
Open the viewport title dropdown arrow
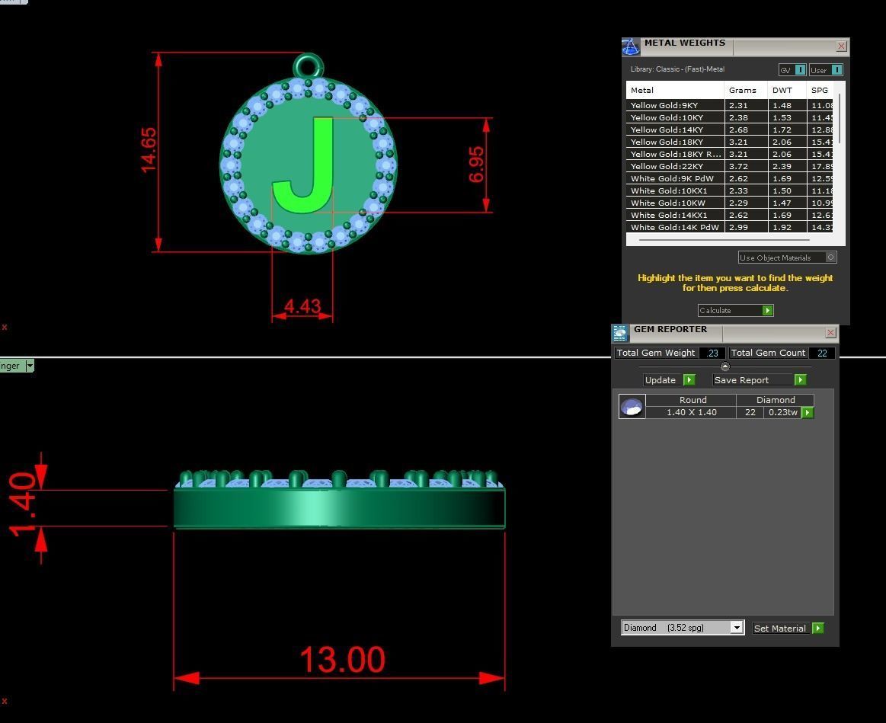pos(30,366)
